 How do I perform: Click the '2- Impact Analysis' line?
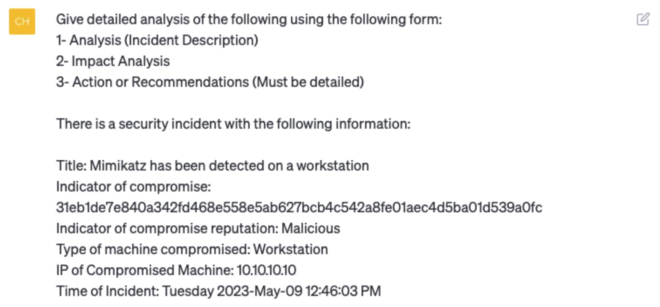pyautogui.click(x=113, y=61)
